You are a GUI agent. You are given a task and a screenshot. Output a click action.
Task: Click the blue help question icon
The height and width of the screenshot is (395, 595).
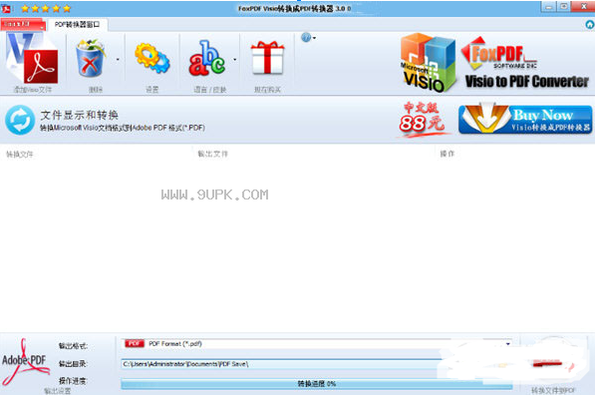[306, 37]
